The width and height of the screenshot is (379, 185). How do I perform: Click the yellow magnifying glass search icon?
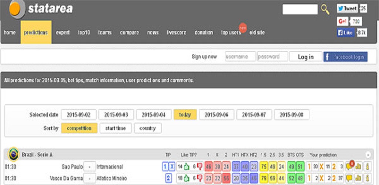point(325,9)
